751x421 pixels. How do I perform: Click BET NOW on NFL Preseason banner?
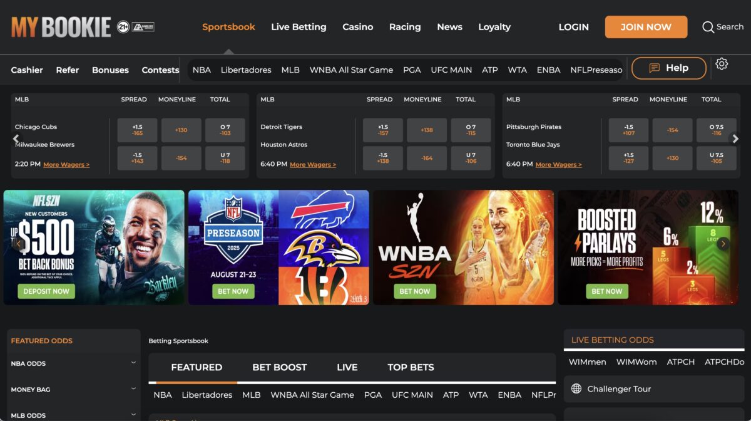(233, 291)
